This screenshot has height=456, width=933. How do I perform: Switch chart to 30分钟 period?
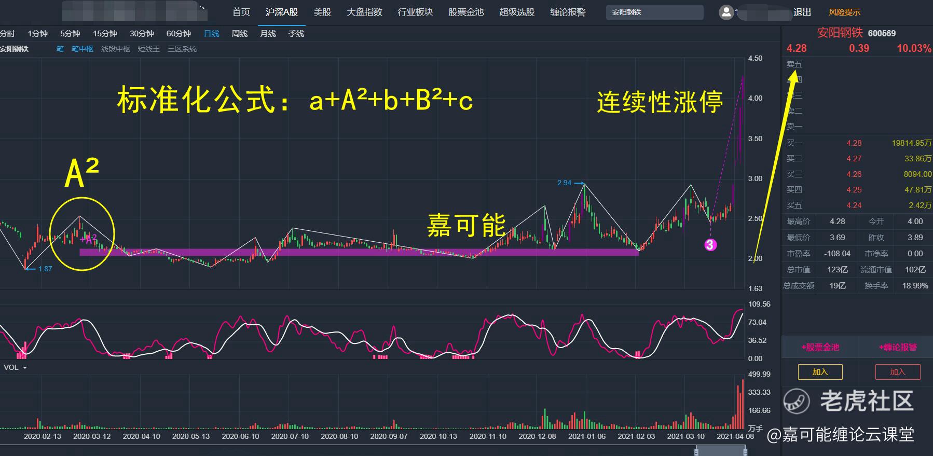tap(142, 34)
